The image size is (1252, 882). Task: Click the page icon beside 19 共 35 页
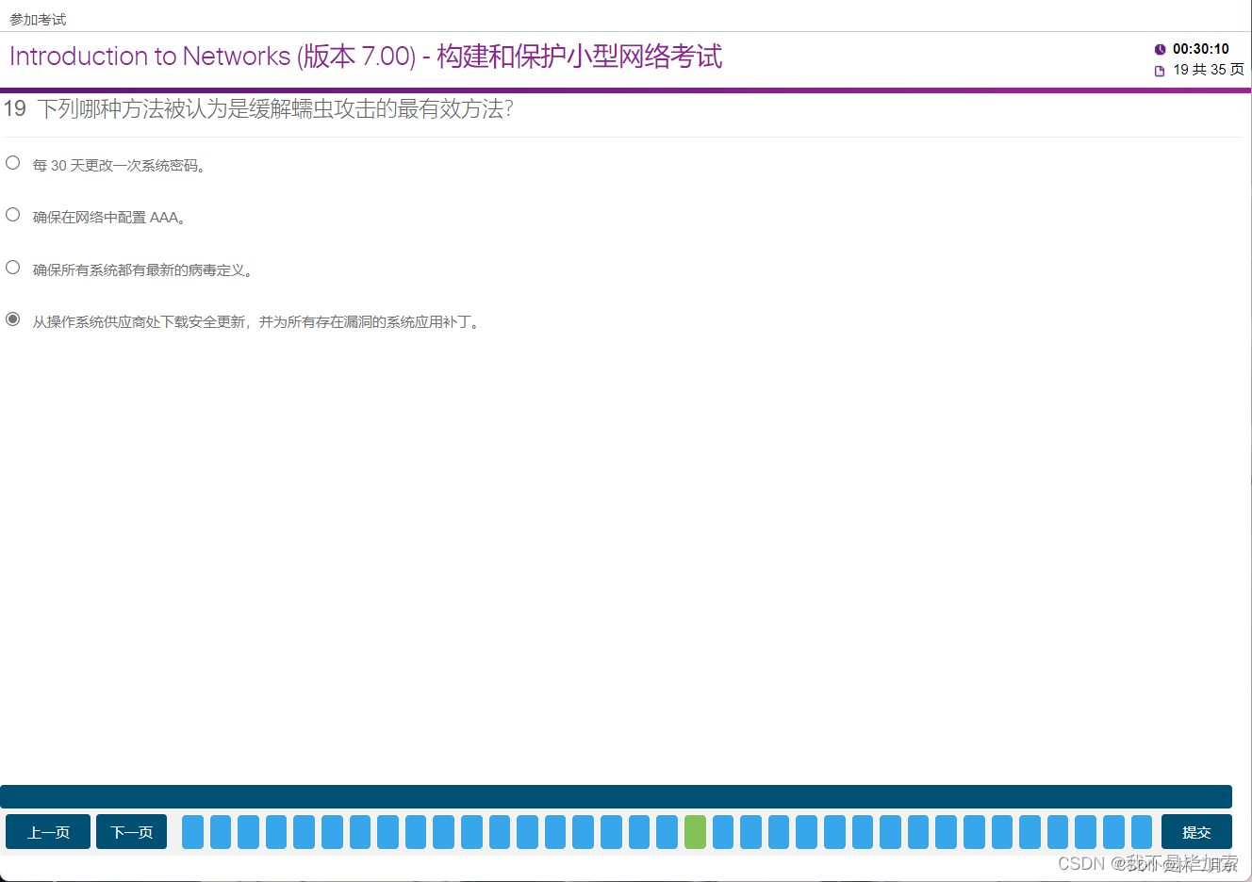pos(1160,71)
